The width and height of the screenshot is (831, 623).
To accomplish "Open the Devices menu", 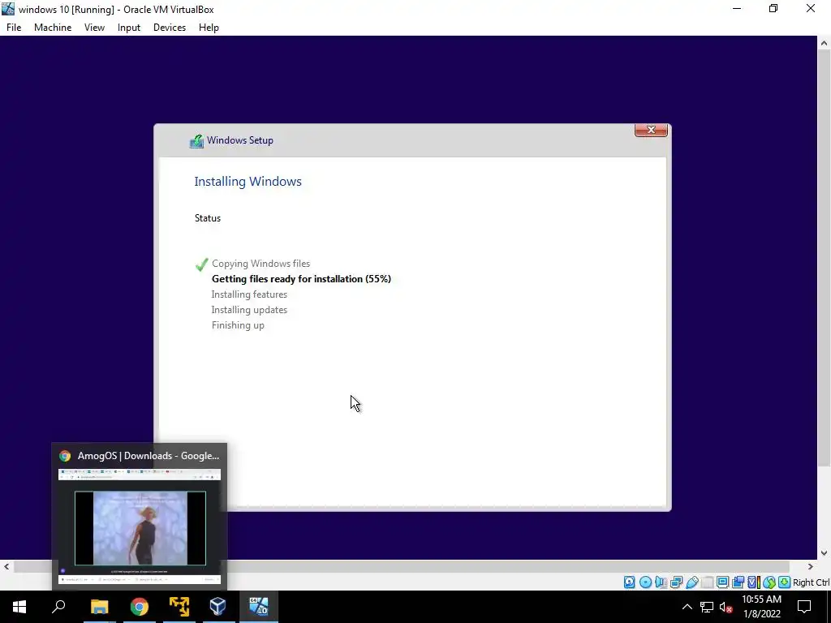I will click(x=170, y=28).
